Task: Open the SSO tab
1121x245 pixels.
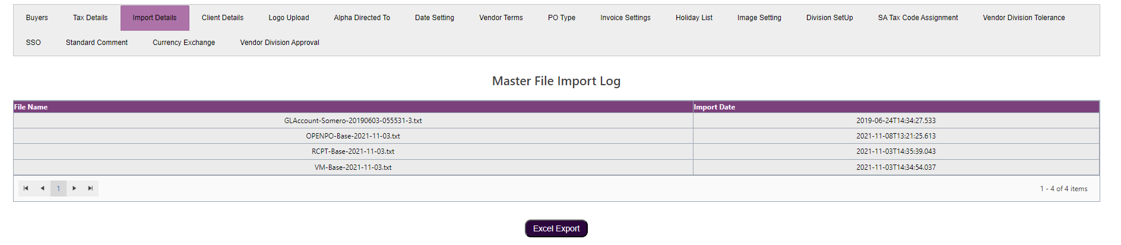Action: (x=33, y=43)
